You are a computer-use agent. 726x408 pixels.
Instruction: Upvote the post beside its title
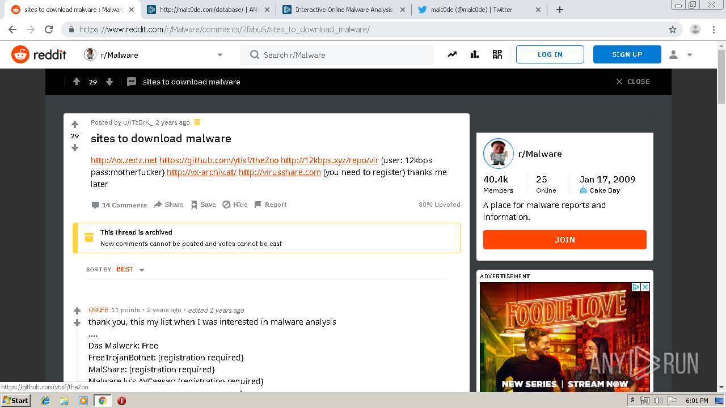point(74,124)
